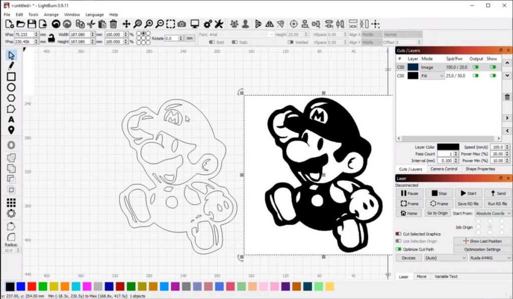Enable Cut Selected Graphics switch
The height and width of the screenshot is (299, 513).
pyautogui.click(x=399, y=234)
